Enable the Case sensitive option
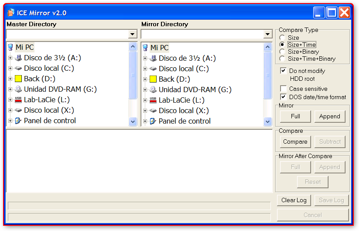359x231 pixels. point(284,89)
